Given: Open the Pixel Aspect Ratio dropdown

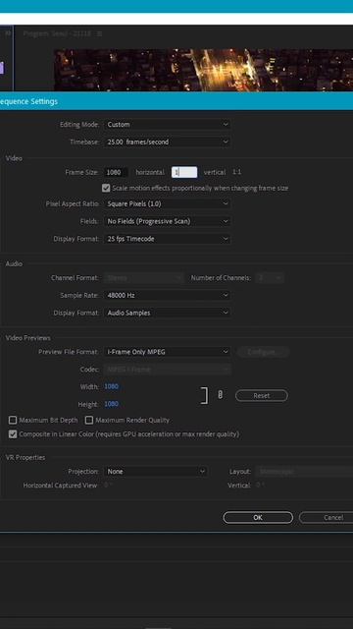Looking at the screenshot, I should [167, 203].
